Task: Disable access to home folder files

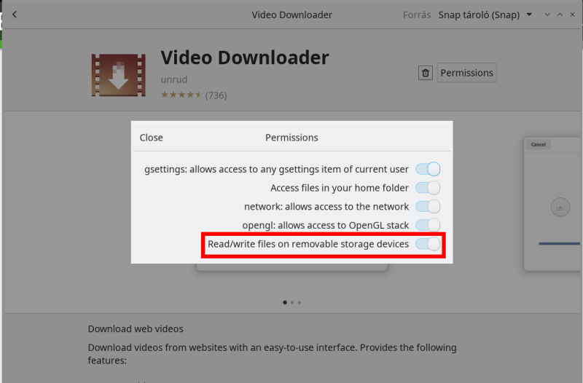Action: 428,188
